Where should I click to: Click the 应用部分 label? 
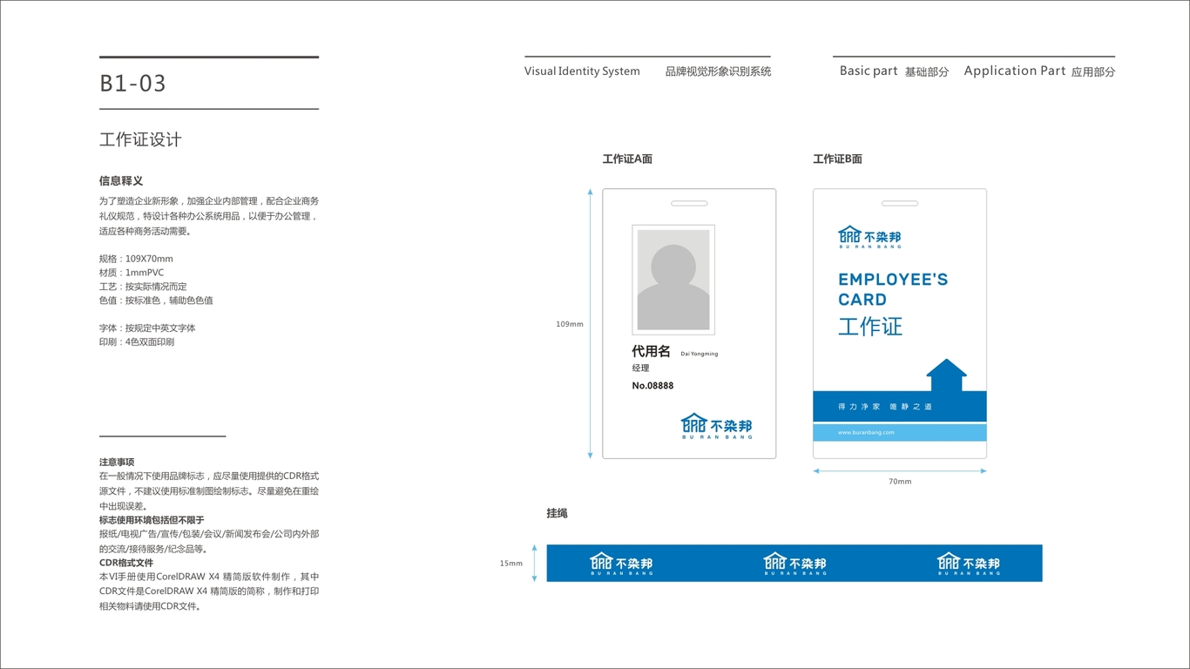click(x=1093, y=71)
